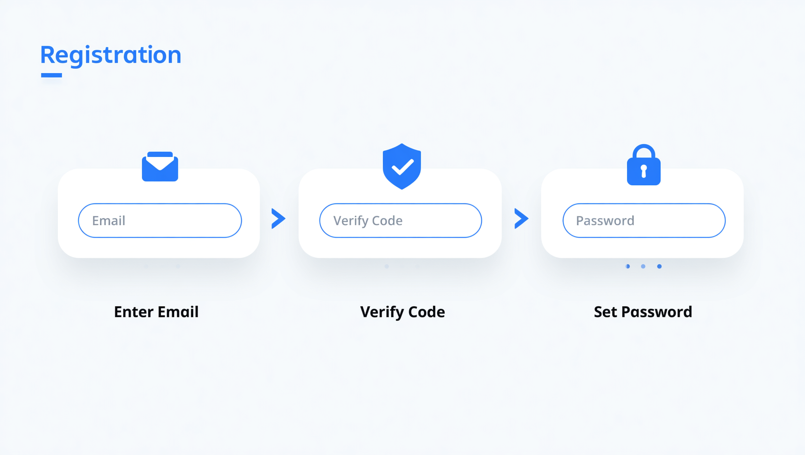Click the Email input field
Viewport: 805px width, 455px height.
(160, 220)
